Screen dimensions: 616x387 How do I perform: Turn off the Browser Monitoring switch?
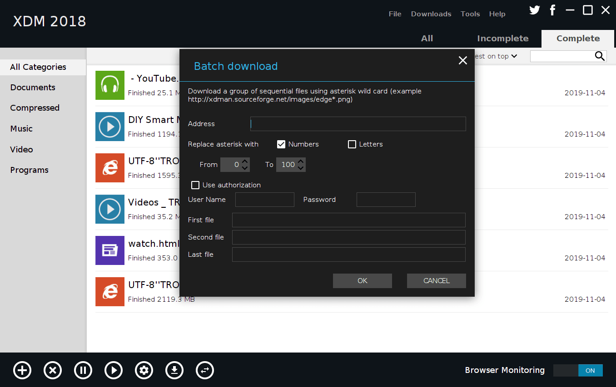(578, 370)
